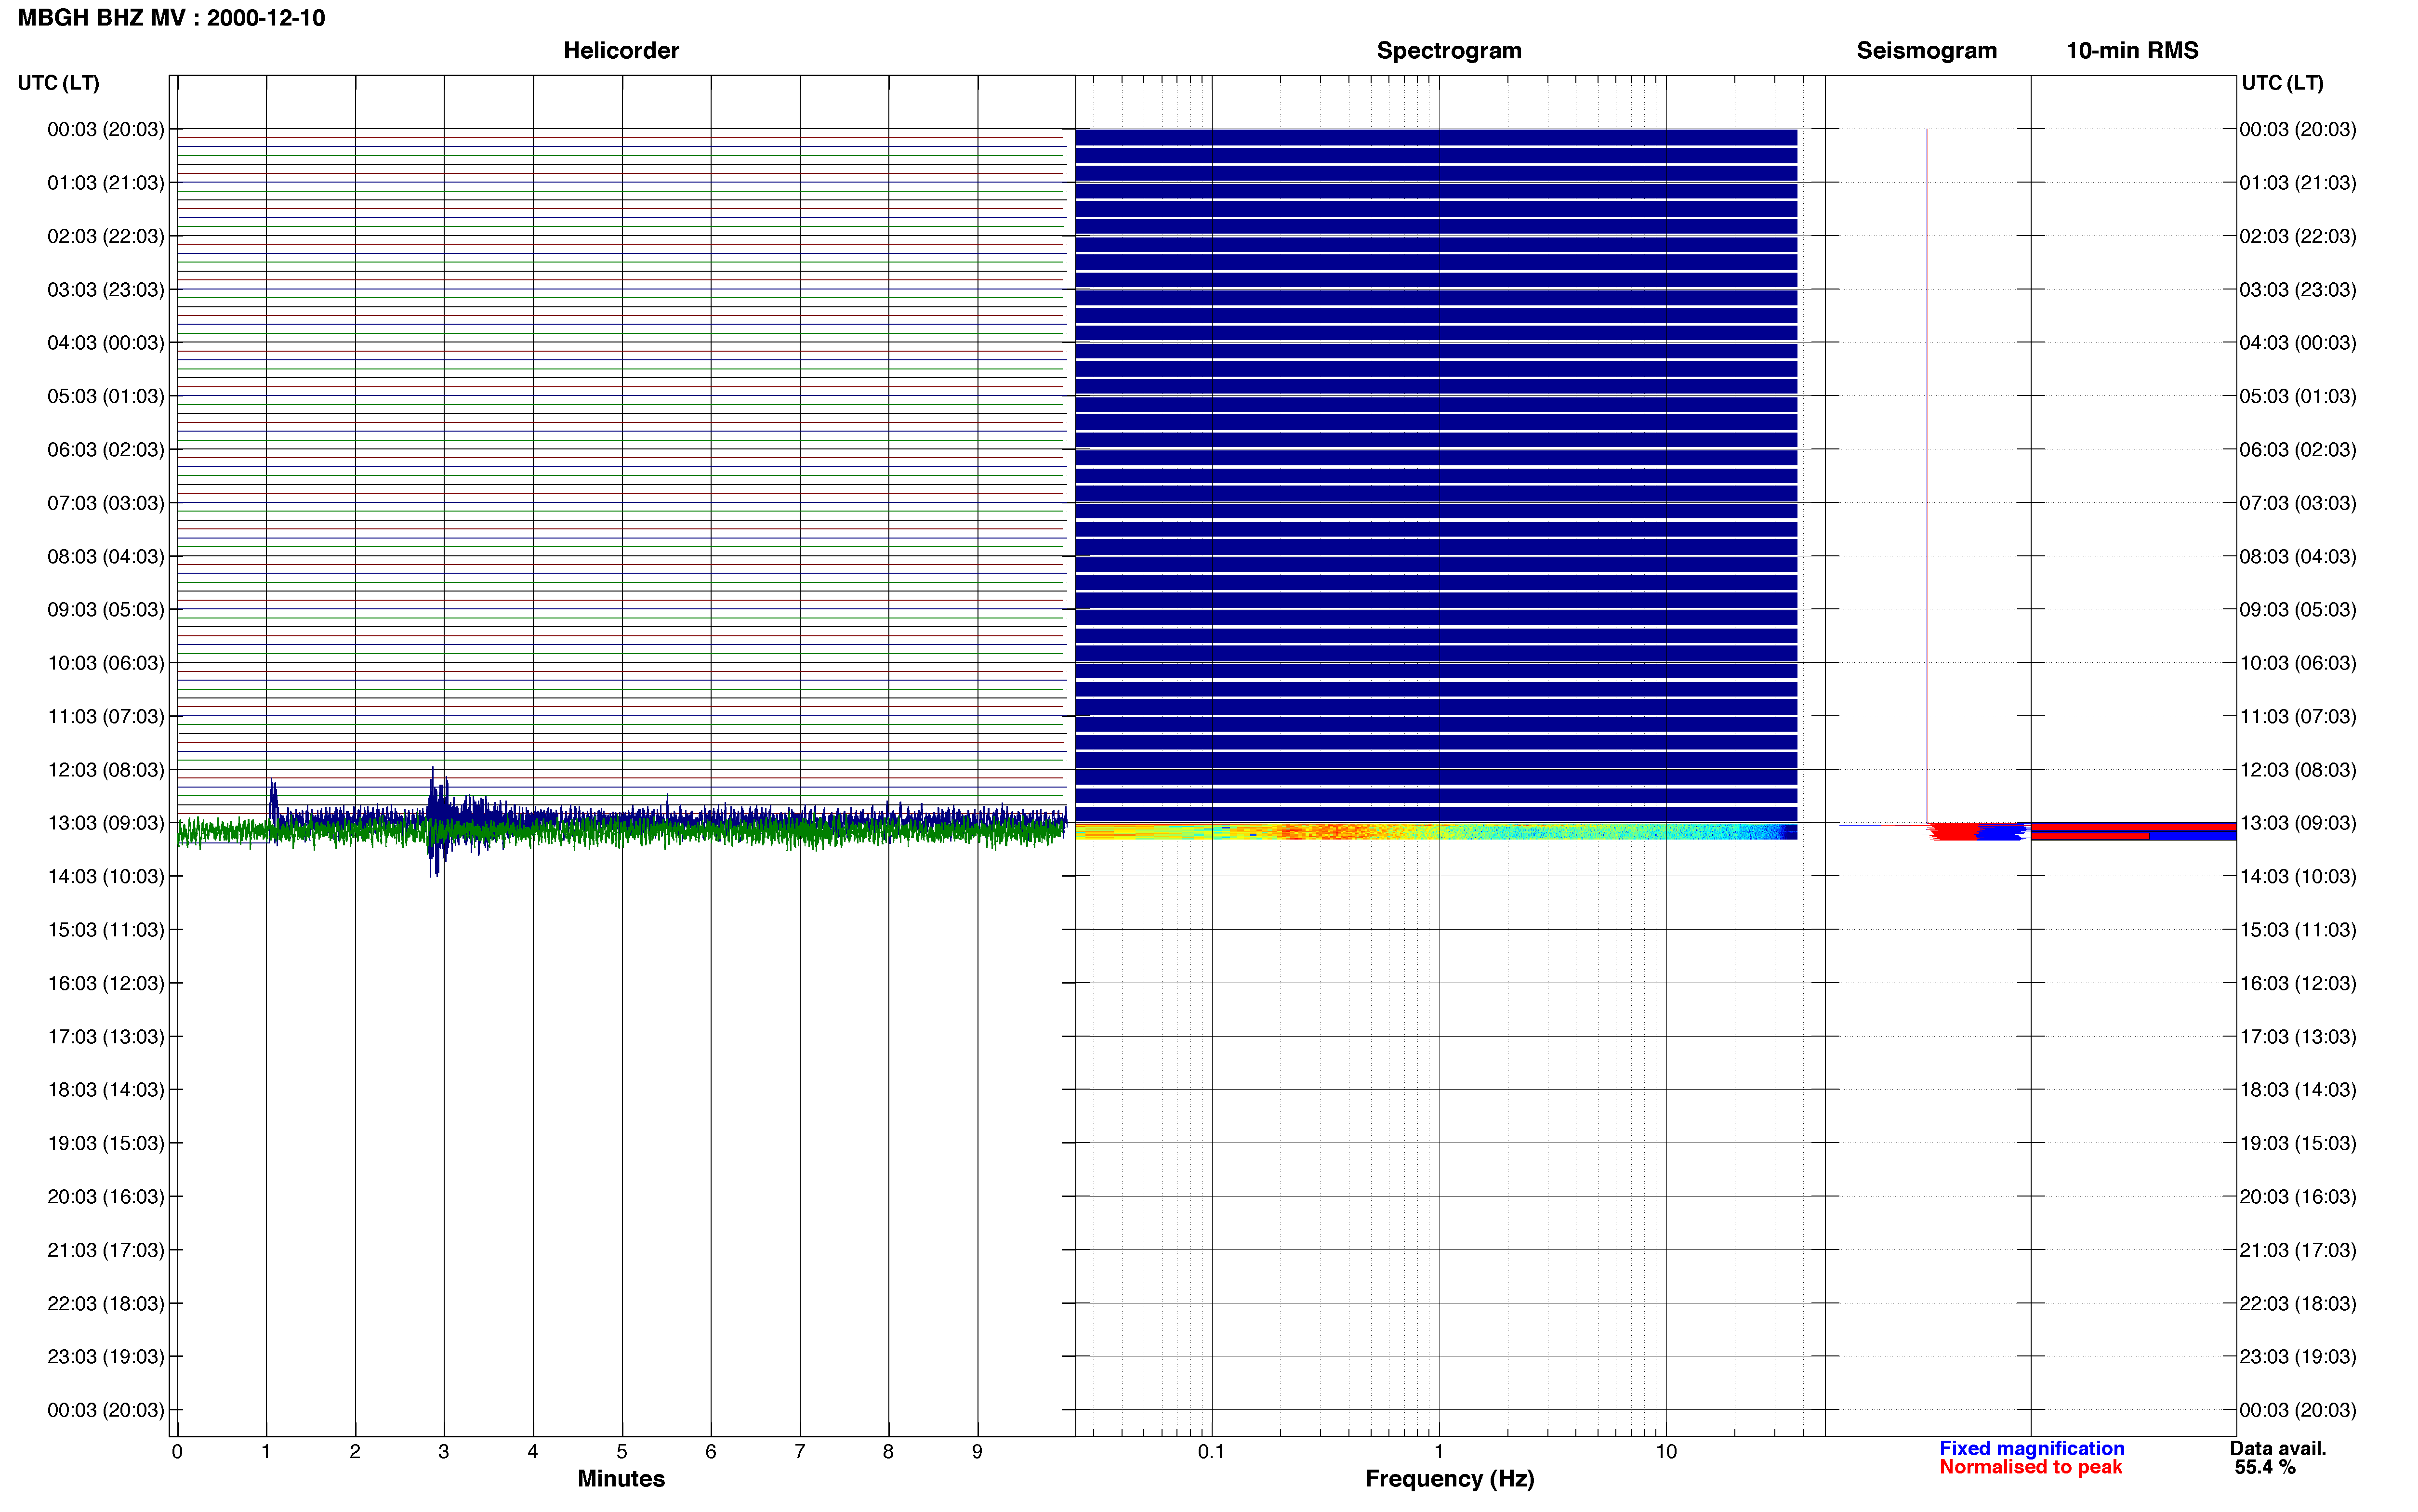Click the 3 tick on the Minutes axis

pyautogui.click(x=444, y=1451)
